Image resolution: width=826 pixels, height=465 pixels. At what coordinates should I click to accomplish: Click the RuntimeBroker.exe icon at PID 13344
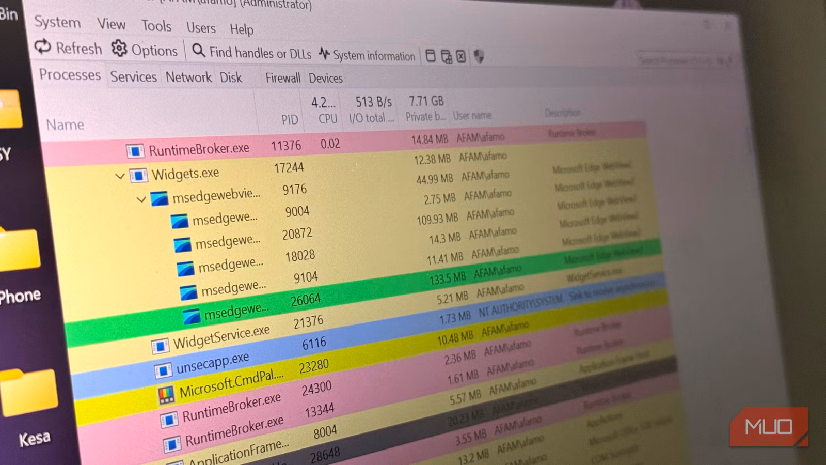[x=172, y=444]
